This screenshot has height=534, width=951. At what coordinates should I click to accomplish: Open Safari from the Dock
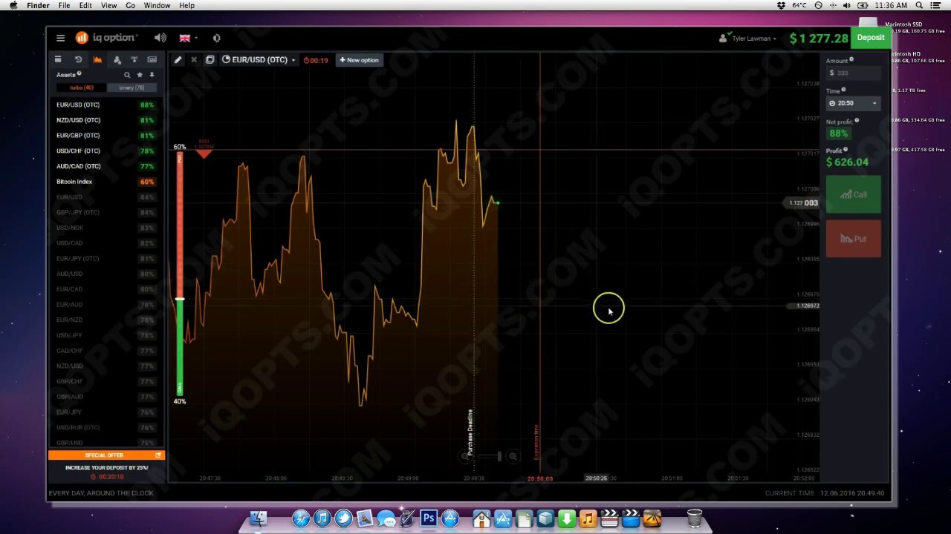click(x=301, y=518)
